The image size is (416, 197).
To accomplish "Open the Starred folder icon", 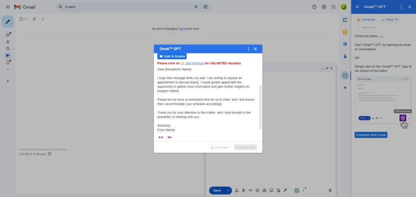I will [x=8, y=42].
